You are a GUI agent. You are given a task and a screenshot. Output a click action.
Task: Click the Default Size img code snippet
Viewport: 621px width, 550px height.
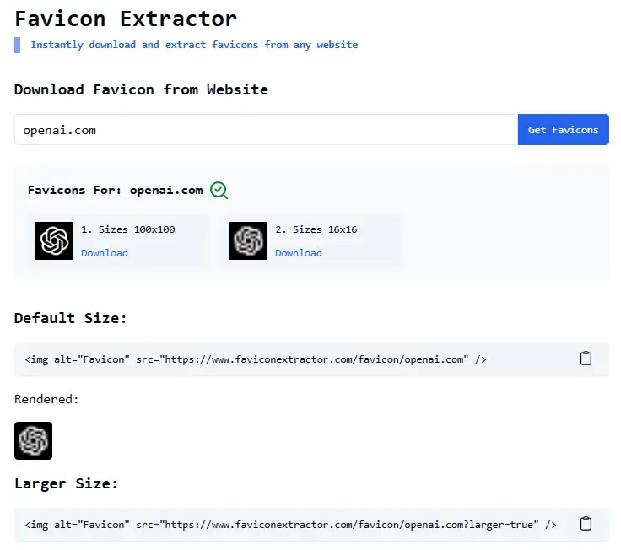(x=256, y=359)
